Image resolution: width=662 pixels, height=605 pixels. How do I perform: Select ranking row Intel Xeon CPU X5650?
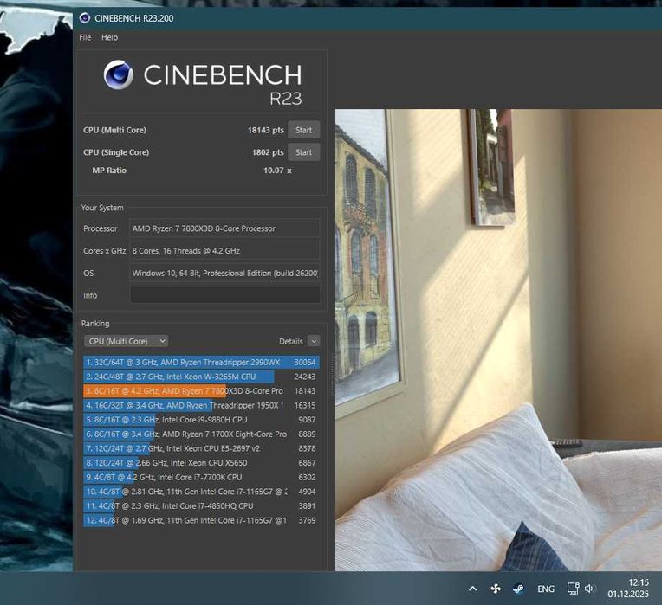(x=201, y=462)
